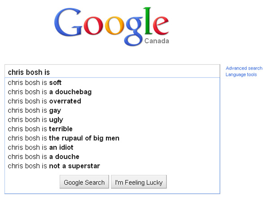
Task: Choose the suggestion 'chris bosh is ugly'
Action: pos(112,120)
